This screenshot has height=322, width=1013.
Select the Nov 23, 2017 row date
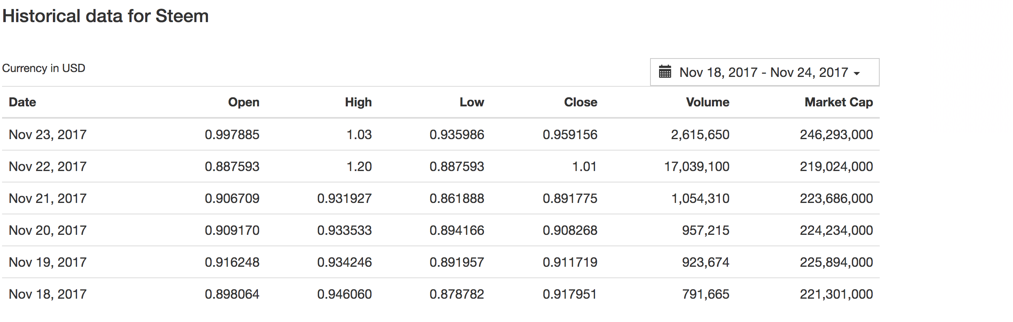pyautogui.click(x=48, y=135)
